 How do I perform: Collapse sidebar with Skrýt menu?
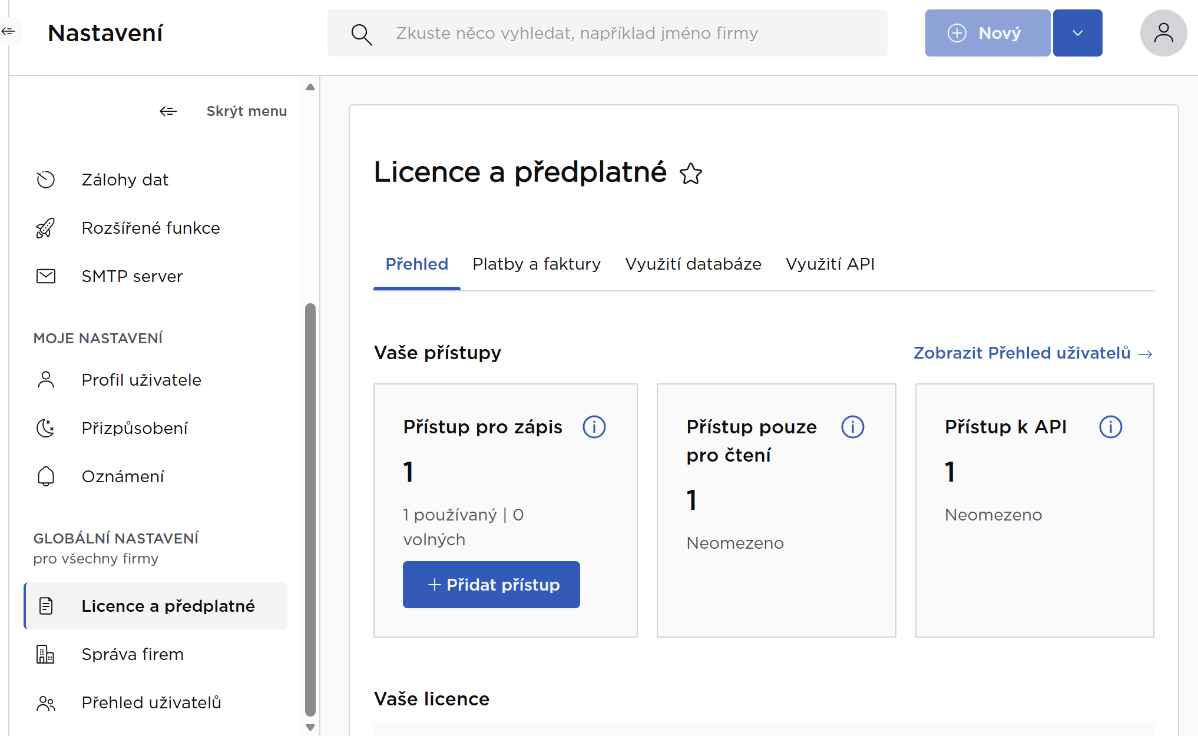pos(223,111)
